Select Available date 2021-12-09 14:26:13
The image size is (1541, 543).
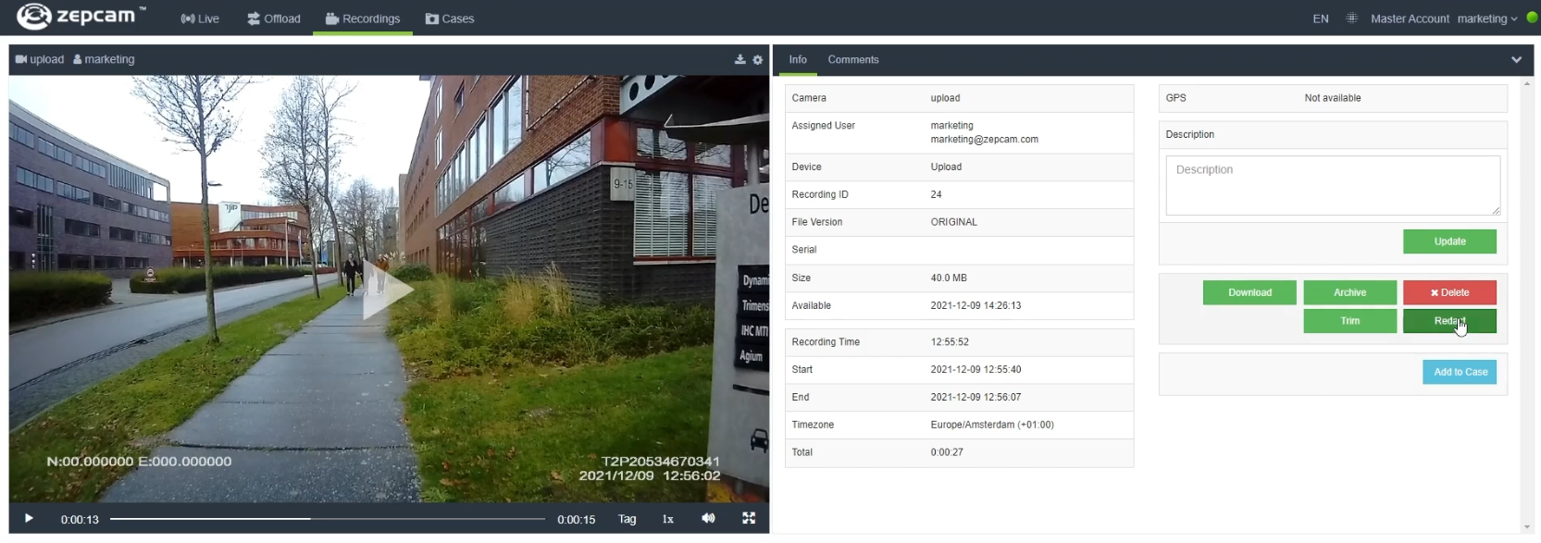tap(976, 305)
